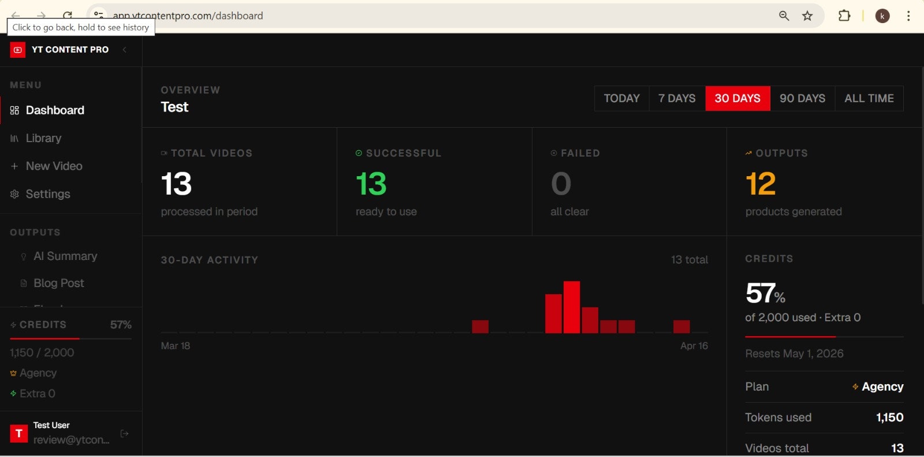This screenshot has width=924, height=457.
Task: Open the browser profile avatar
Action: click(x=882, y=16)
